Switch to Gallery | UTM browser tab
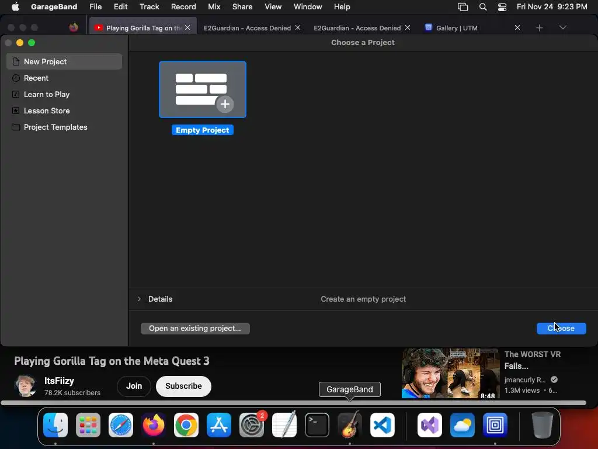This screenshot has width=598, height=449. 457,28
